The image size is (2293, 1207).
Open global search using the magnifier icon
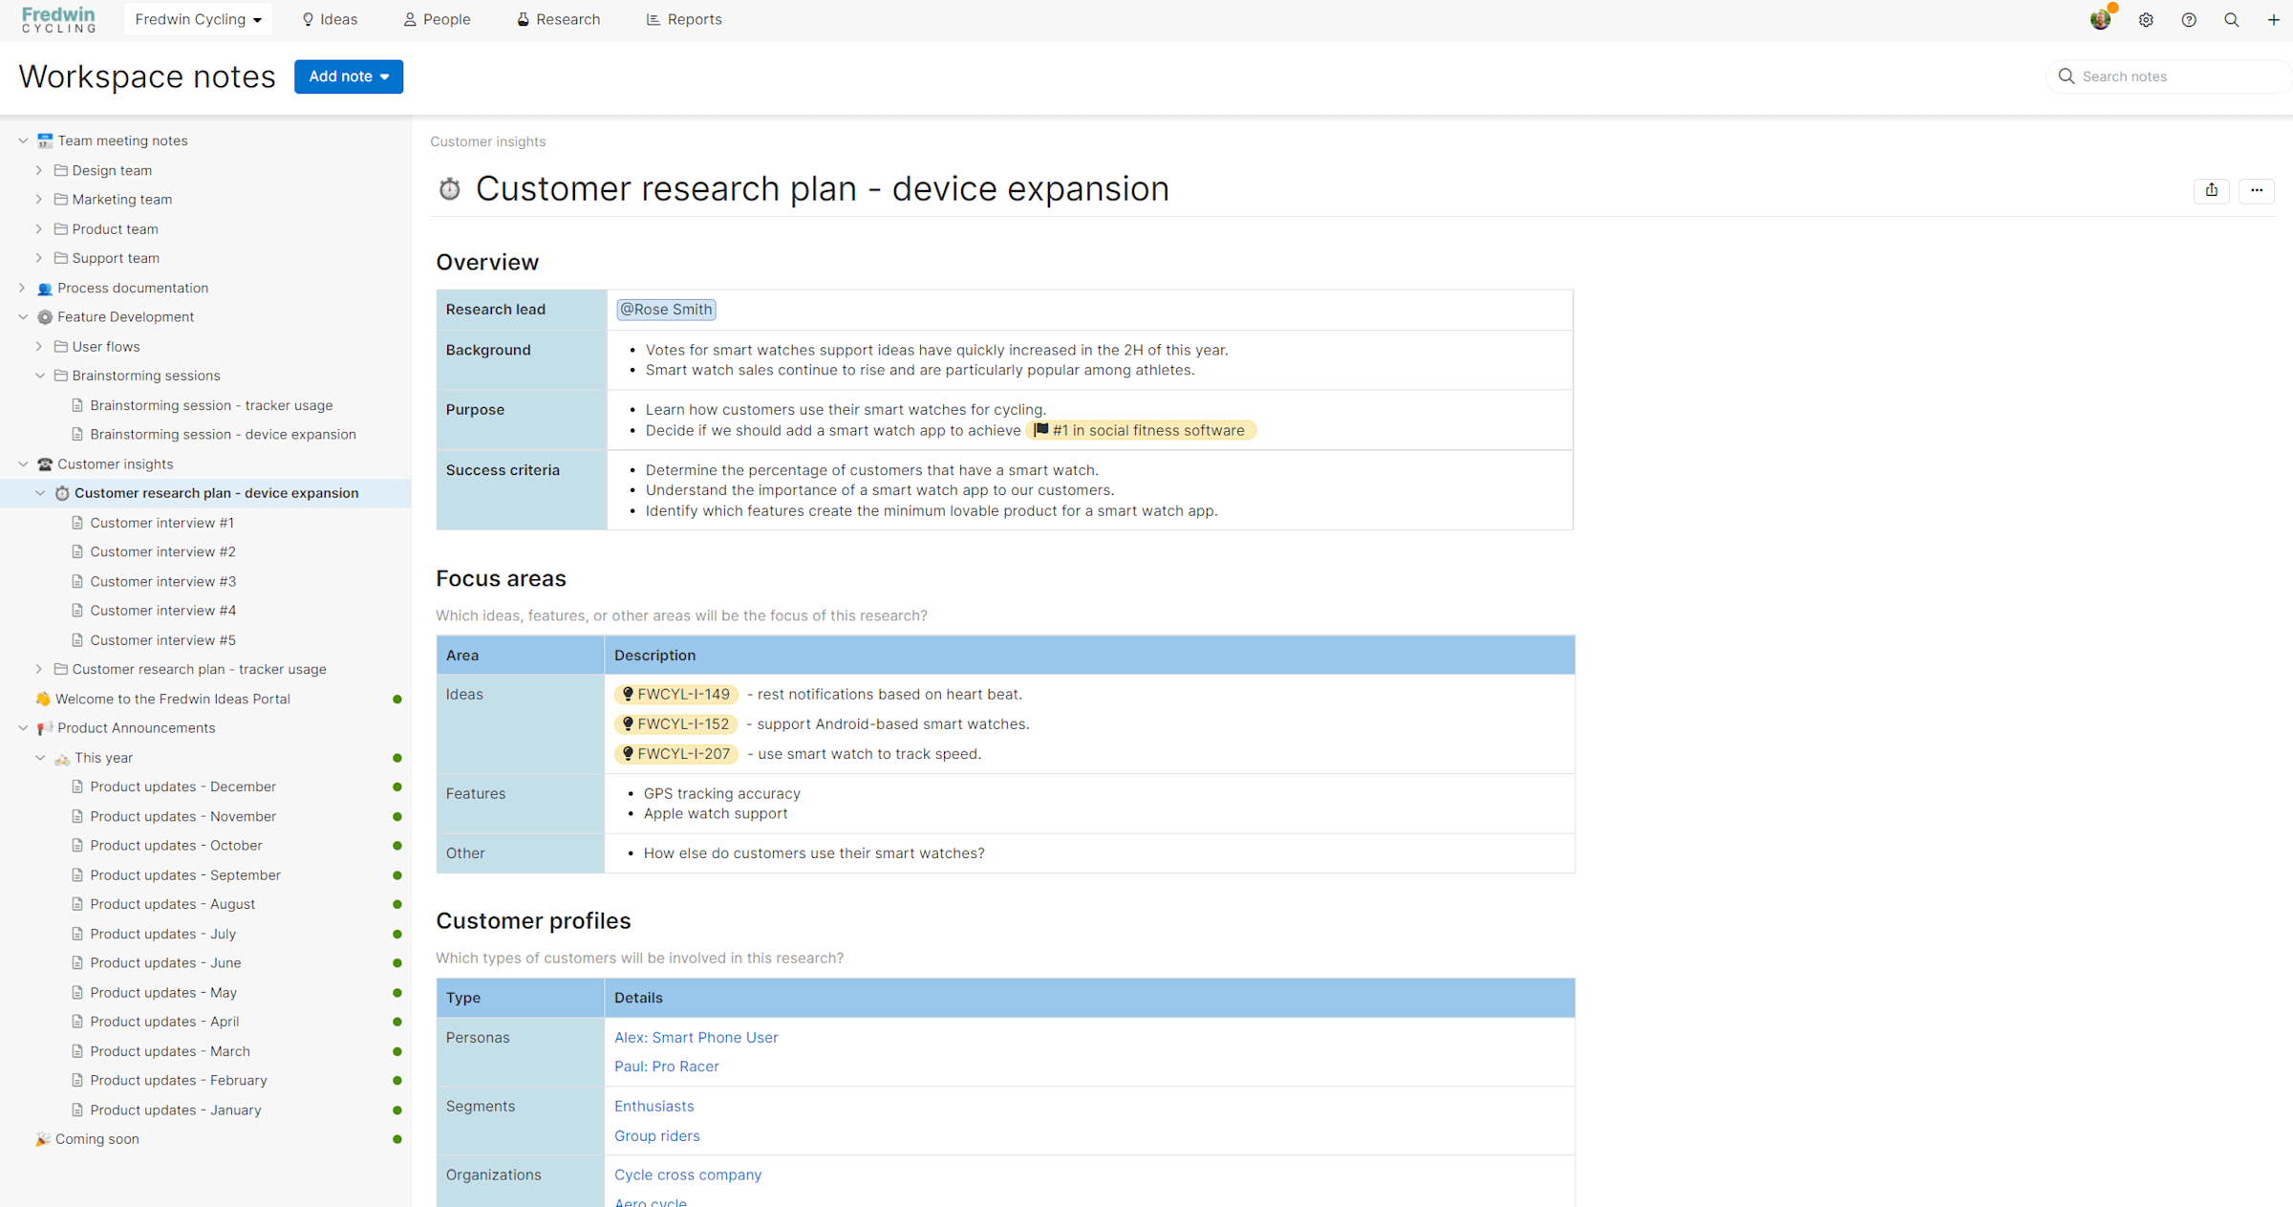[x=2231, y=19]
